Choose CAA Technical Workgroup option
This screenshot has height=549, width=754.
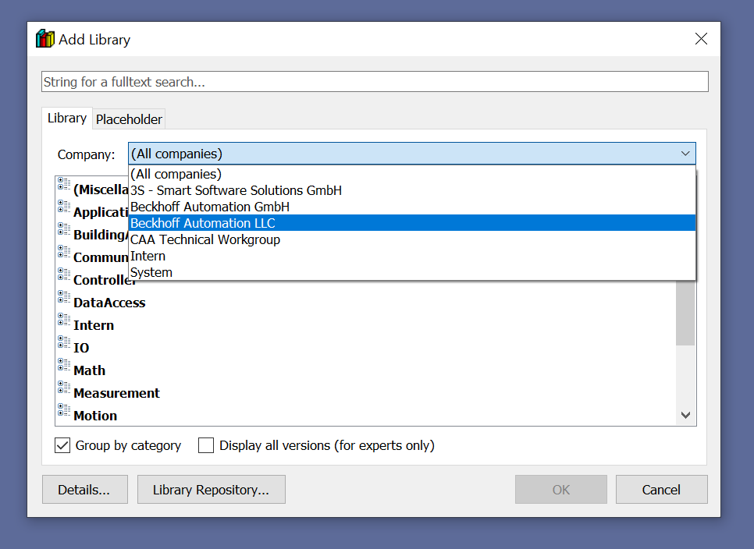tap(412, 239)
